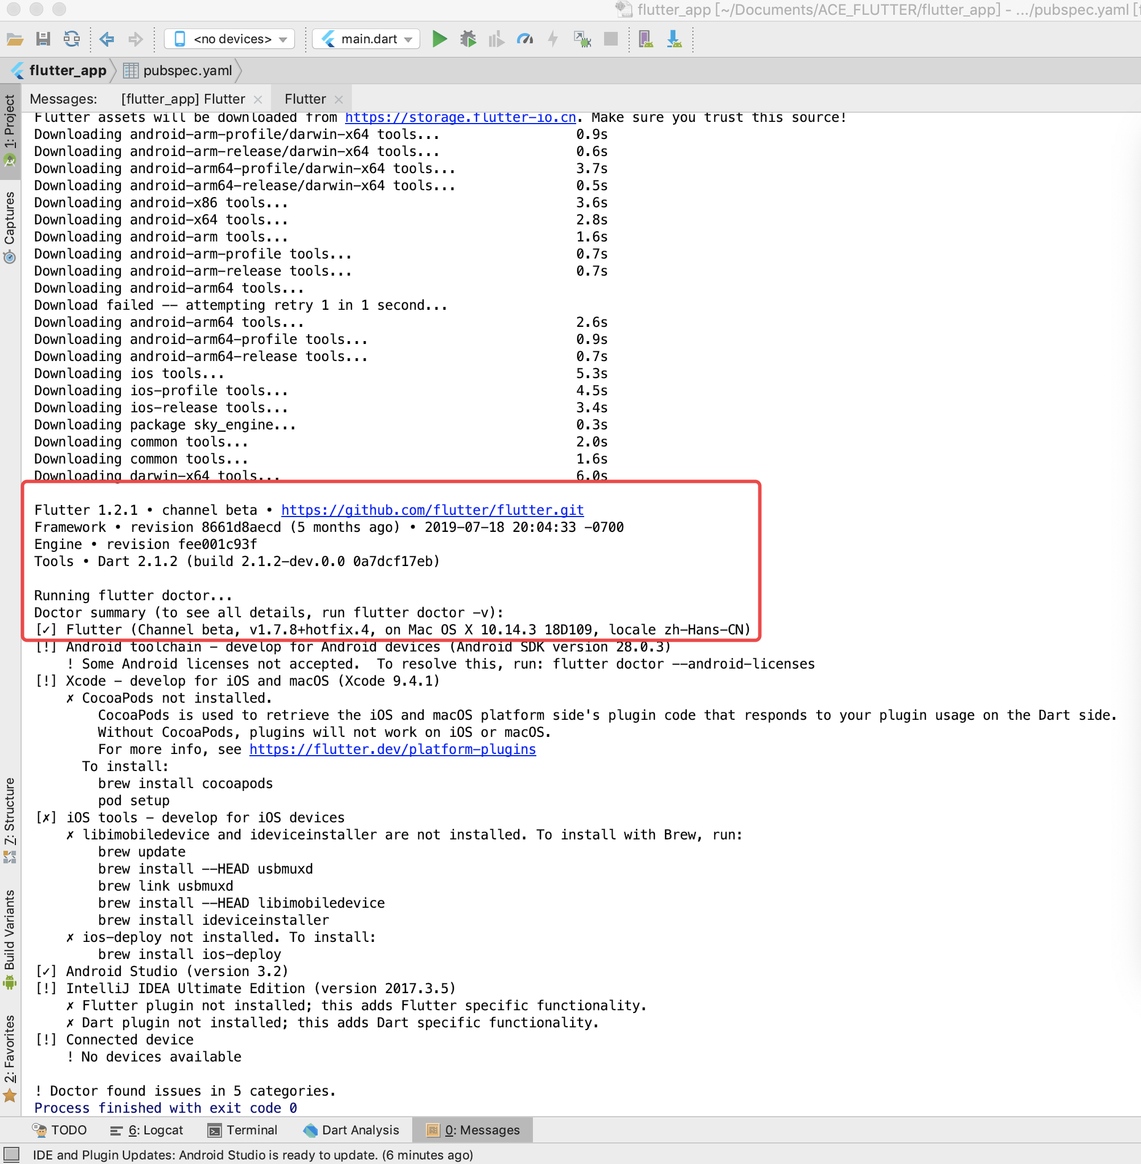Click the flutter_app breadcrumb

click(67, 70)
